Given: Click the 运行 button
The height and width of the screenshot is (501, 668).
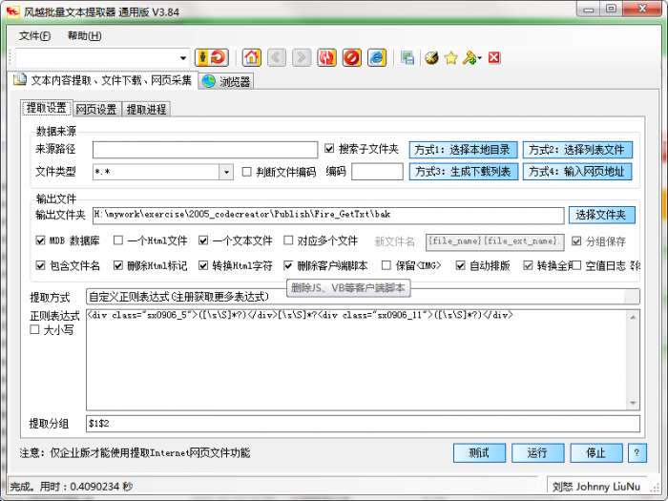Looking at the screenshot, I should click(x=537, y=452).
